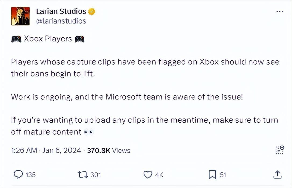Click the 301 reposts count
This screenshot has height=188, width=292.
tap(95, 175)
